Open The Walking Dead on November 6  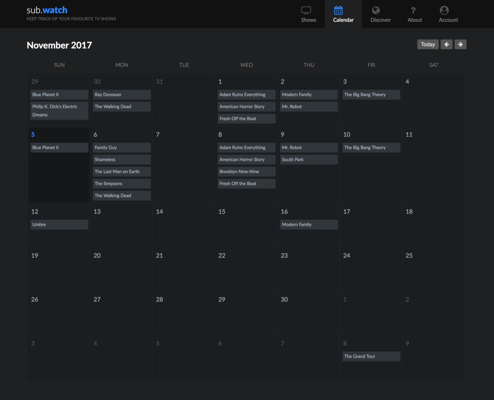point(122,196)
